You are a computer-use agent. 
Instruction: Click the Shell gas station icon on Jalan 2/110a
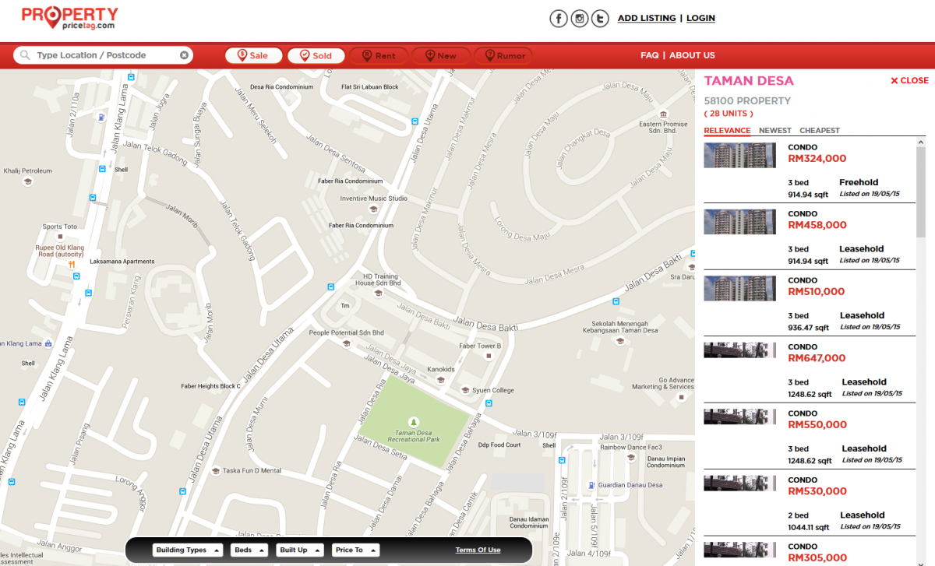pyautogui.click(x=101, y=118)
